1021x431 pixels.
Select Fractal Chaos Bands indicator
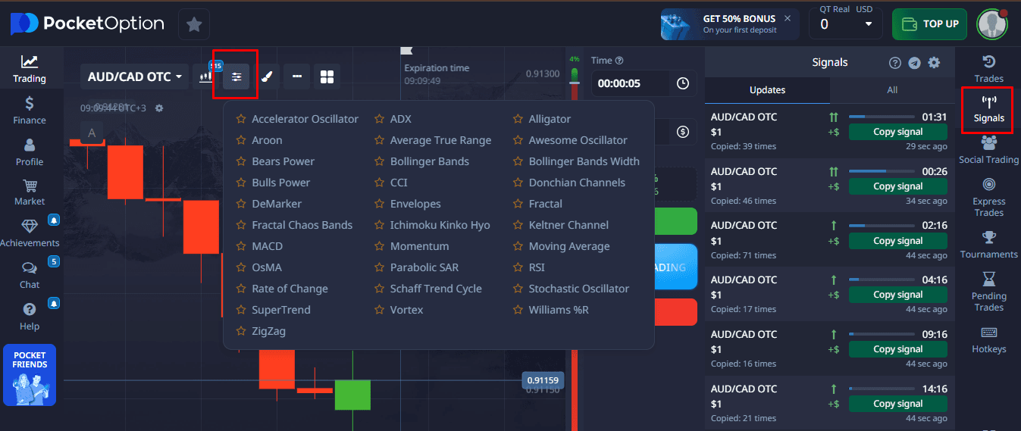tap(302, 225)
